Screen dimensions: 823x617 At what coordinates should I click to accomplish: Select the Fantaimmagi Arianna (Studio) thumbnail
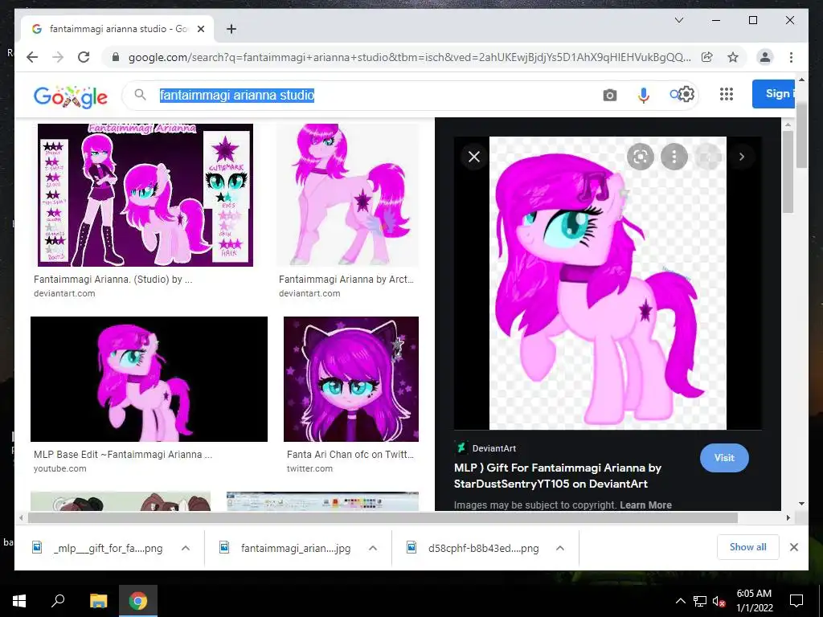tap(145, 195)
